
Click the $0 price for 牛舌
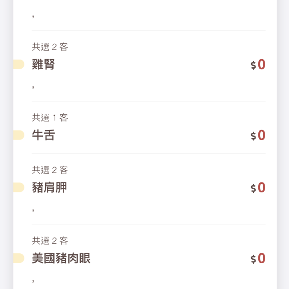[x=258, y=135]
